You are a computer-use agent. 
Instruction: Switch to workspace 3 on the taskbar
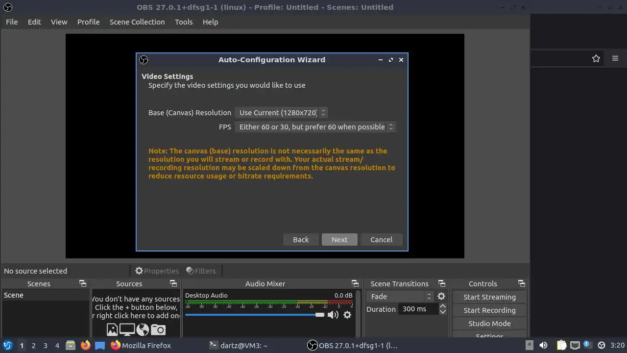click(45, 346)
